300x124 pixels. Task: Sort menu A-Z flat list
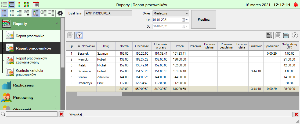point(19,13)
